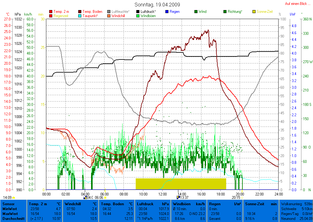This screenshot has height=222, width=313.
Task: Click the moon icon next to 13:37
Action: pos(178,198)
